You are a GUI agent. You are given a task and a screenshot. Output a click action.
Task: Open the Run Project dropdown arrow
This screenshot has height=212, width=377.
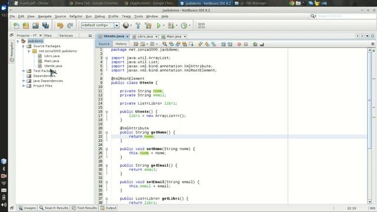[164, 25]
